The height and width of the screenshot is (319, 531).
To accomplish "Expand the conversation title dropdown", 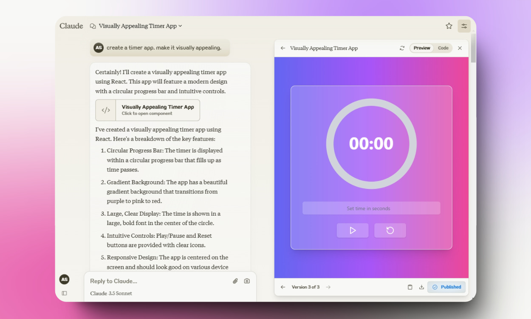I will pos(180,26).
